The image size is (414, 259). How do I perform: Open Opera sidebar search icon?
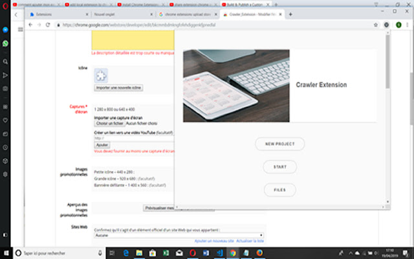(5, 62)
